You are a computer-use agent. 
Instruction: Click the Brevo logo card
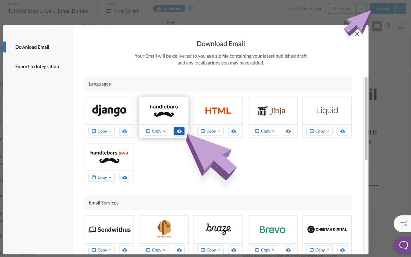point(273,229)
